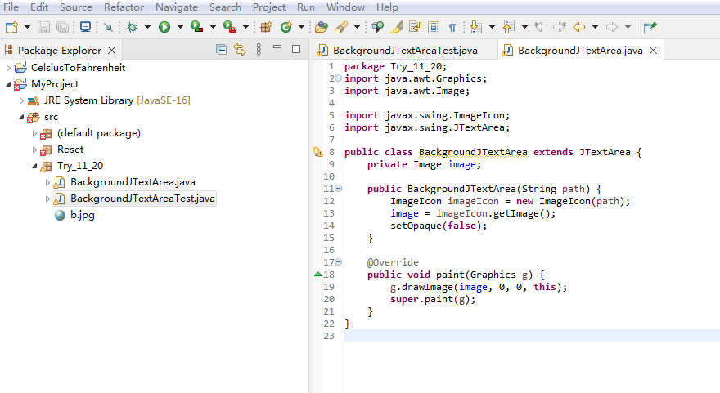Open the Search dropdown arrow
Viewport: 720px width, 393px height.
[x=357, y=27]
